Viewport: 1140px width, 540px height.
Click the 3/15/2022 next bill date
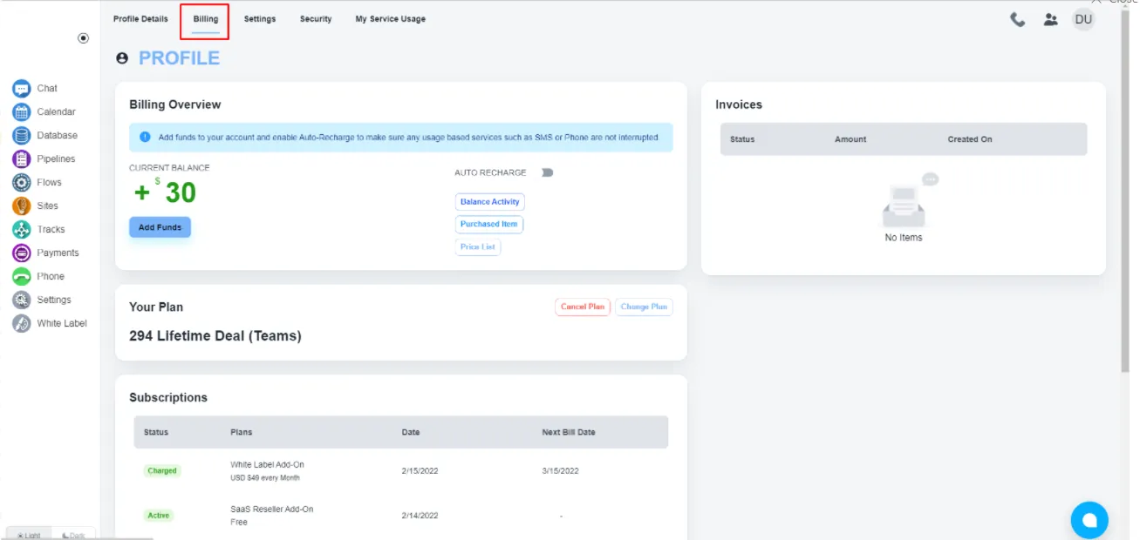(560, 471)
